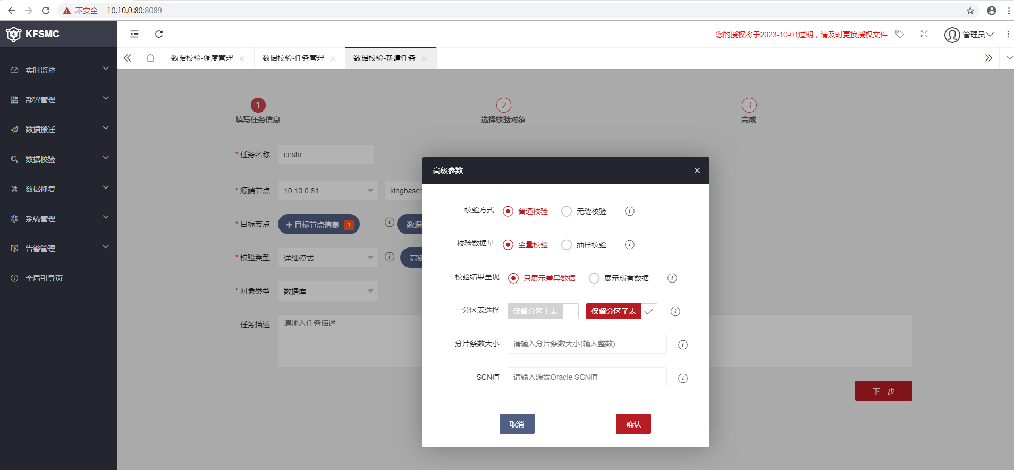This screenshot has width=1014, height=470.
Task: Click the 分片条数大小 input field
Action: 587,344
